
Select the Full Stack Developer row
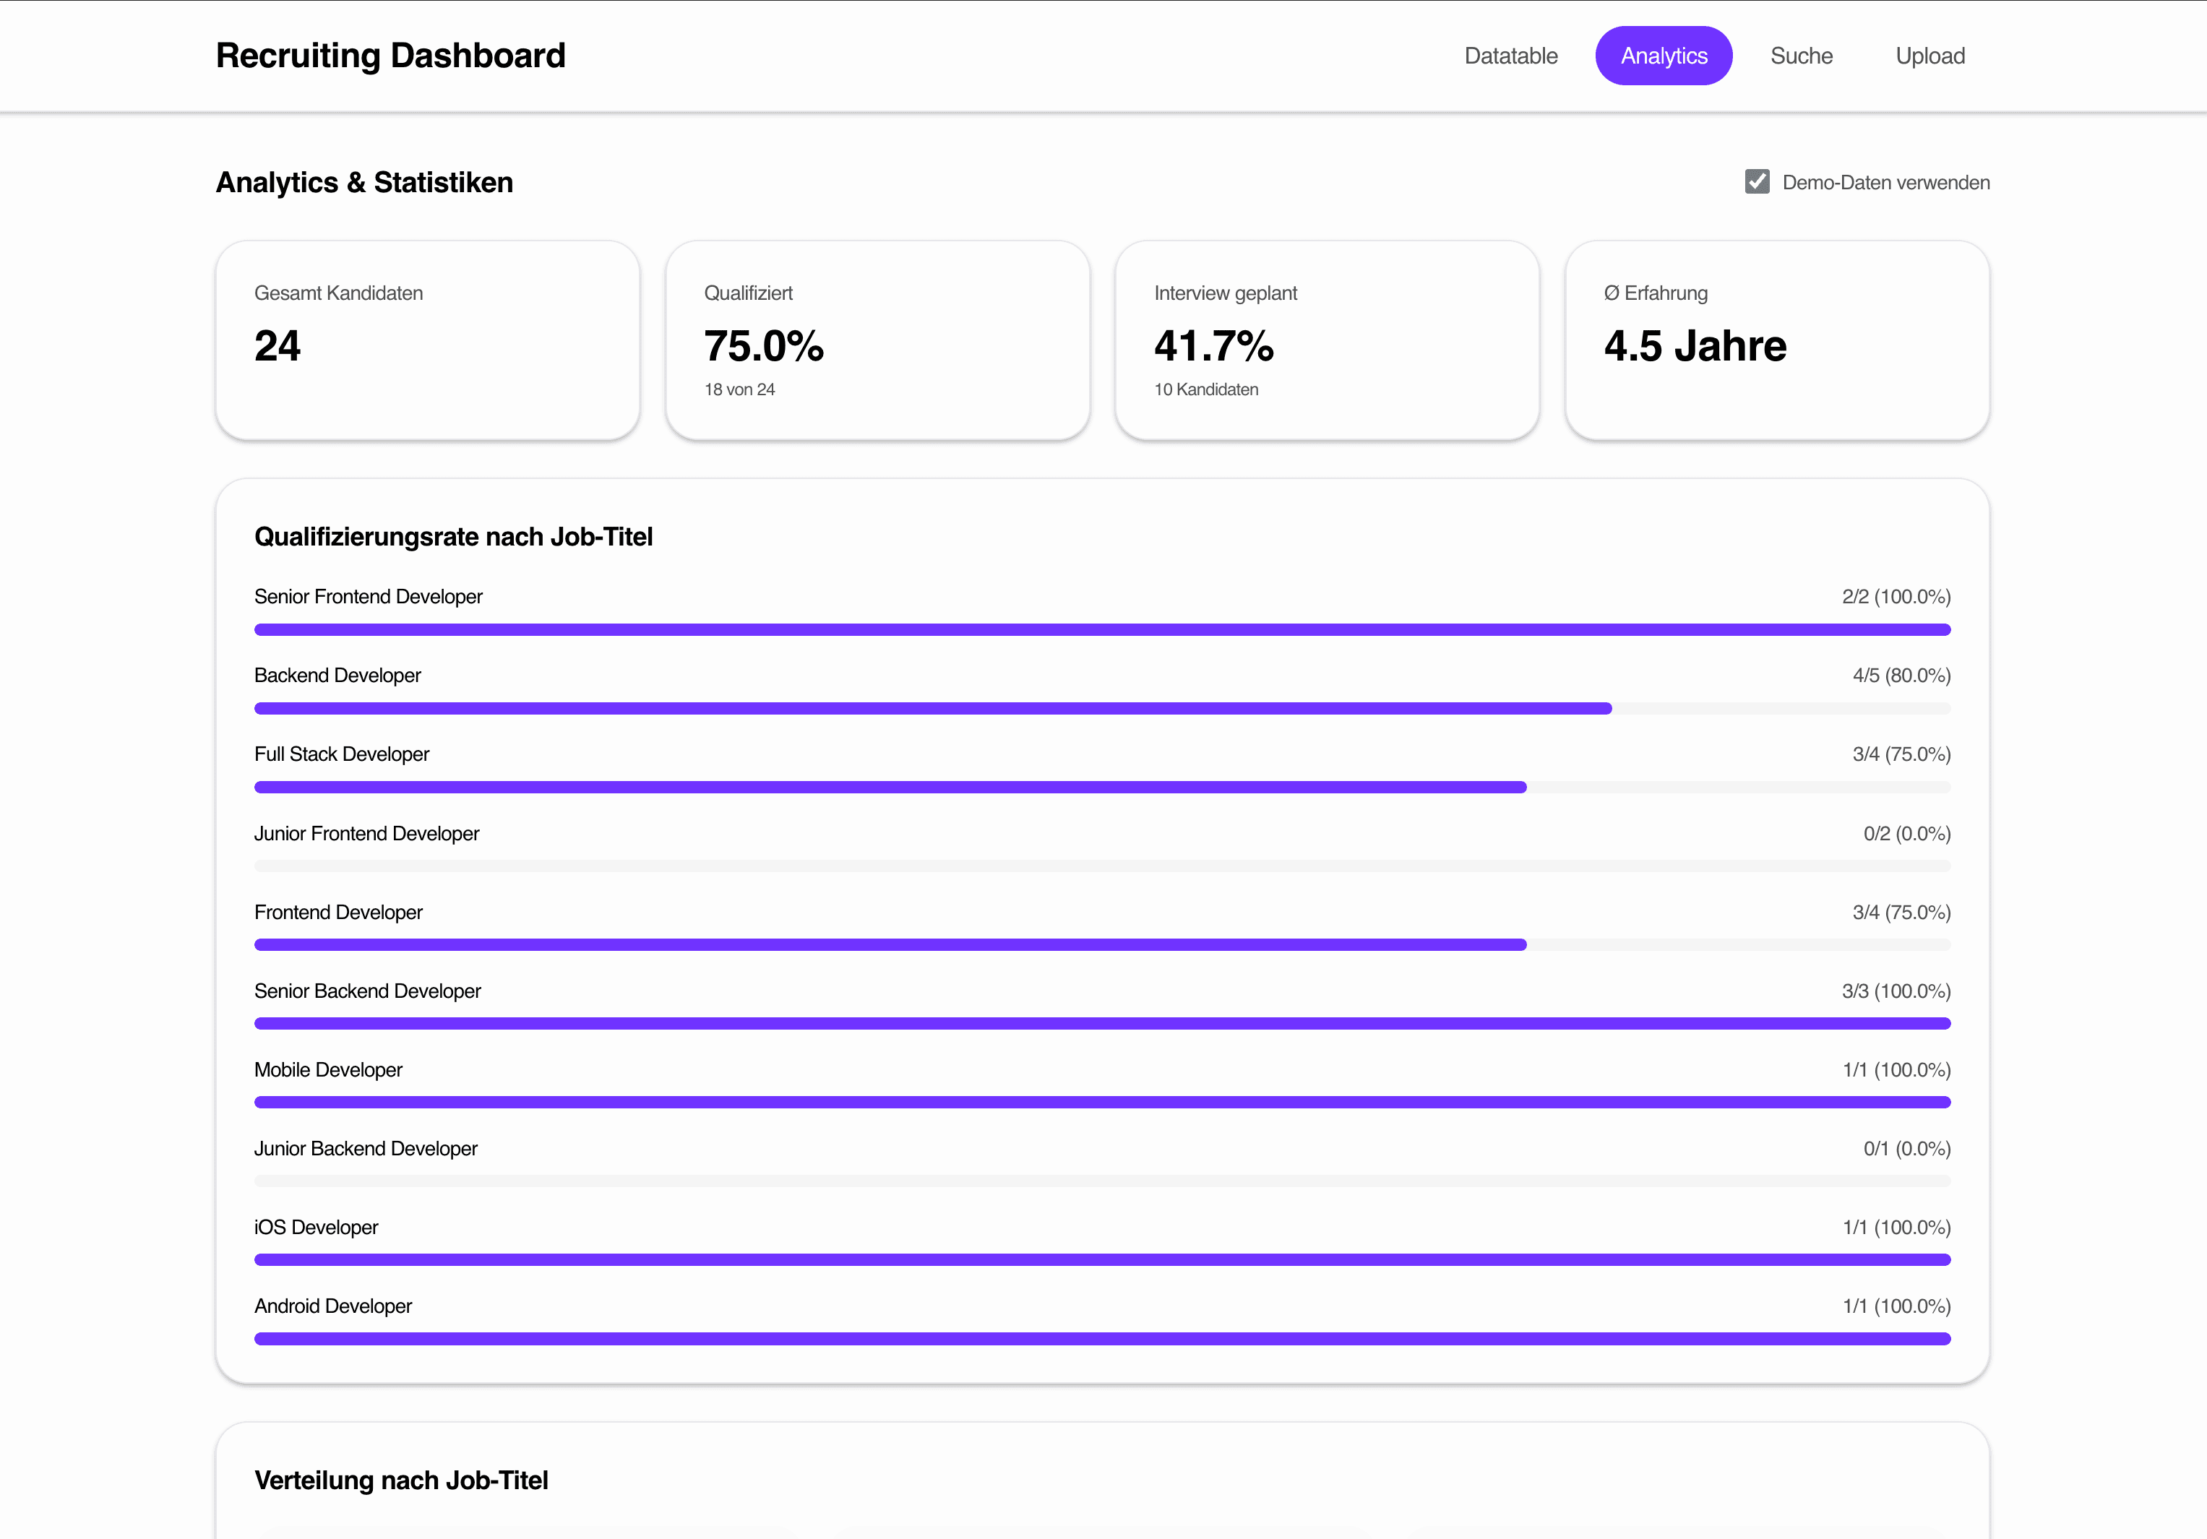(x=1101, y=769)
